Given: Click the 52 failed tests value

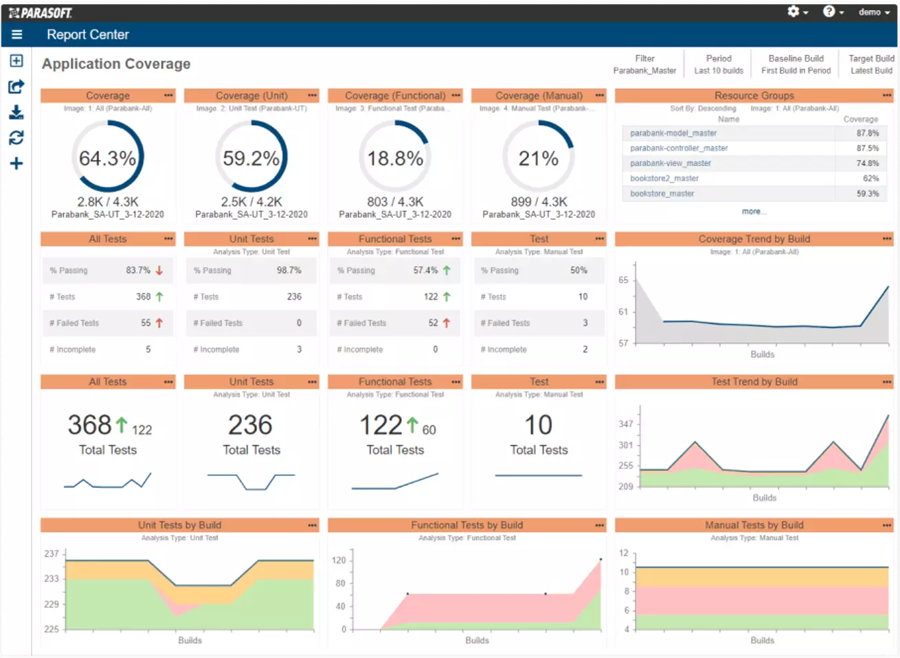Looking at the screenshot, I should click(x=433, y=323).
